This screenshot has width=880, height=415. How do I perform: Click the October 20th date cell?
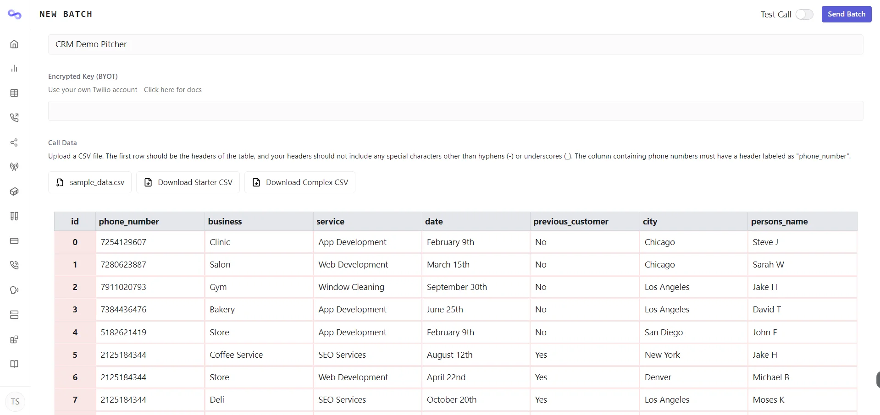pos(476,400)
